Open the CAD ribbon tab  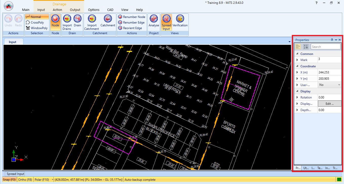click(110, 10)
